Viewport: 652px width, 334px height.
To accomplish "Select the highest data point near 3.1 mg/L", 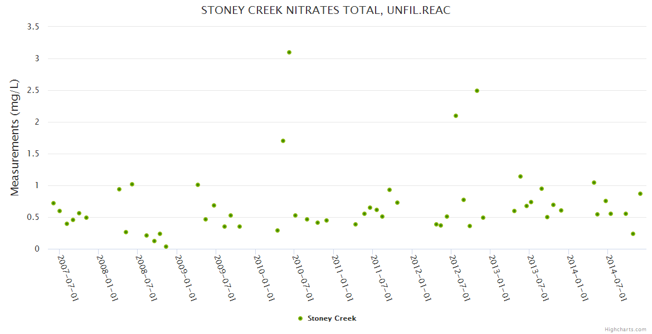I will pyautogui.click(x=289, y=52).
